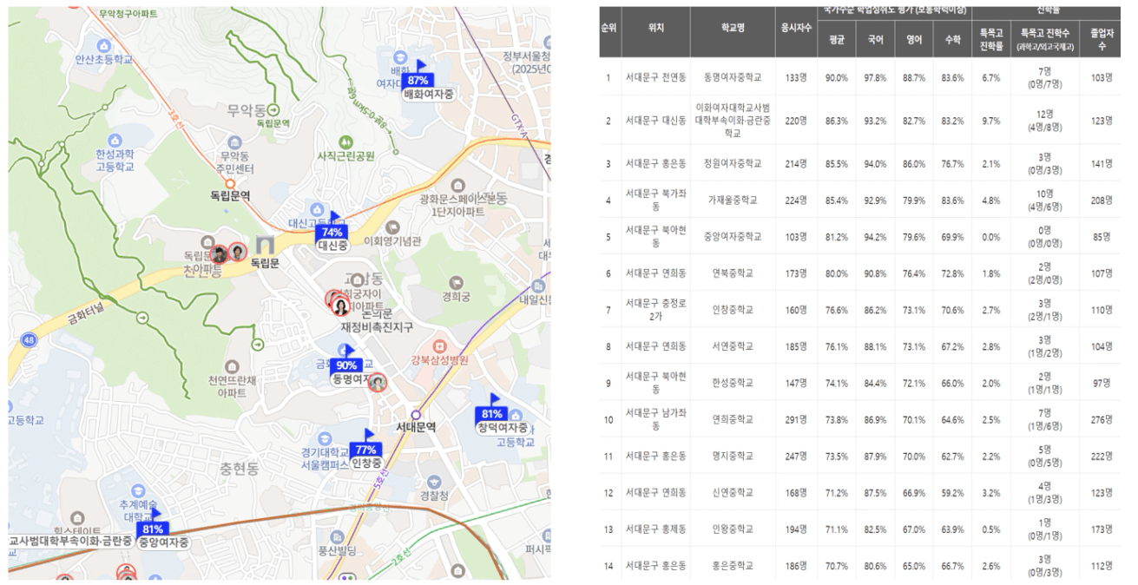Select the 국어 column header

pyautogui.click(x=875, y=39)
